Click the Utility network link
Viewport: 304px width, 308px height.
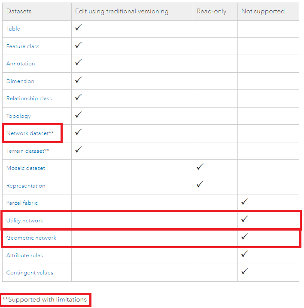(x=24, y=221)
